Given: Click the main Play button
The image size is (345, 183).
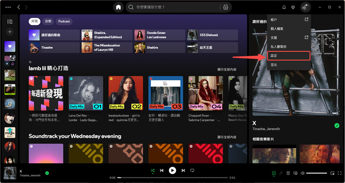Looking at the screenshot, I should (x=172, y=171).
